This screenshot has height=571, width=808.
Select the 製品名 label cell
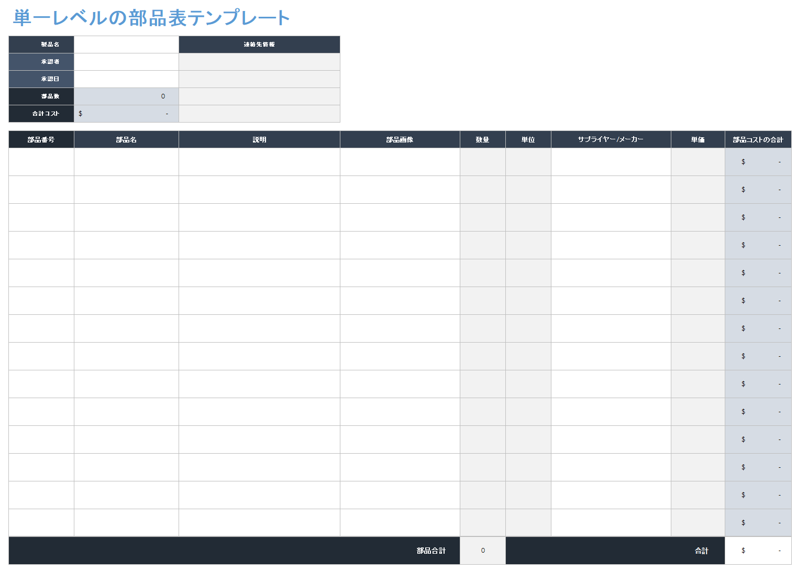pyautogui.click(x=41, y=45)
